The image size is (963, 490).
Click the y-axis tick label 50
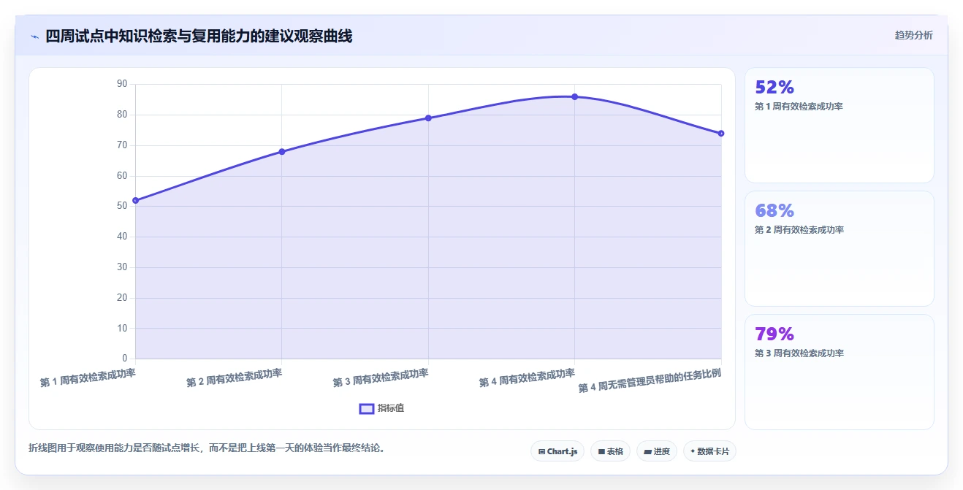click(122, 206)
